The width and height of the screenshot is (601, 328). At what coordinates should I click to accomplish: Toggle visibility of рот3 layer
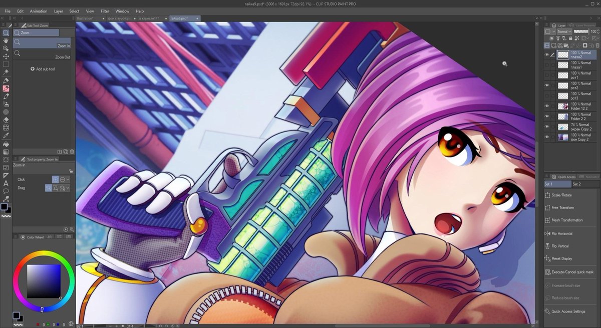point(547,96)
